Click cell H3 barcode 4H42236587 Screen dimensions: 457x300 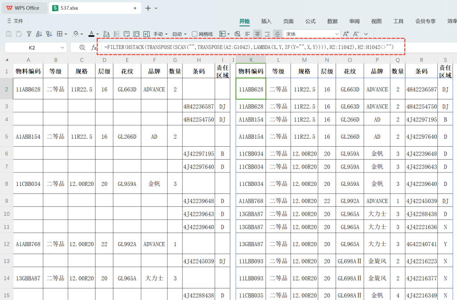pyautogui.click(x=199, y=107)
